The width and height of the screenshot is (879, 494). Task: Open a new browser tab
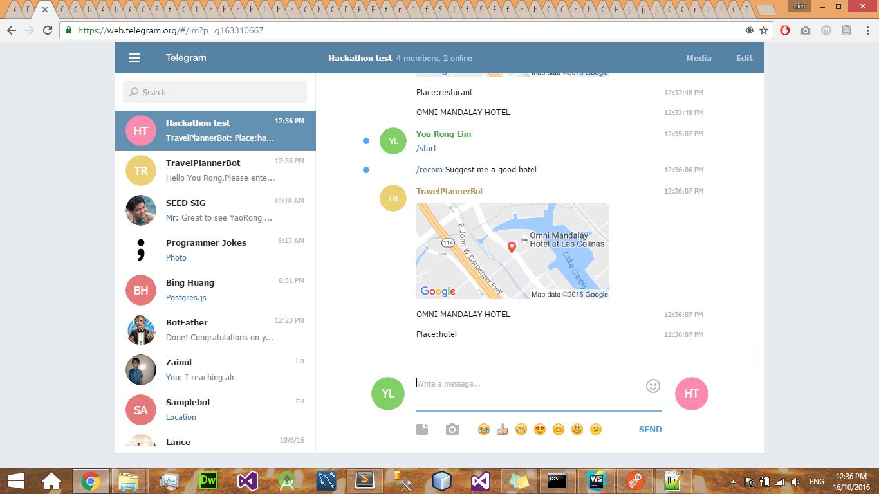[766, 10]
